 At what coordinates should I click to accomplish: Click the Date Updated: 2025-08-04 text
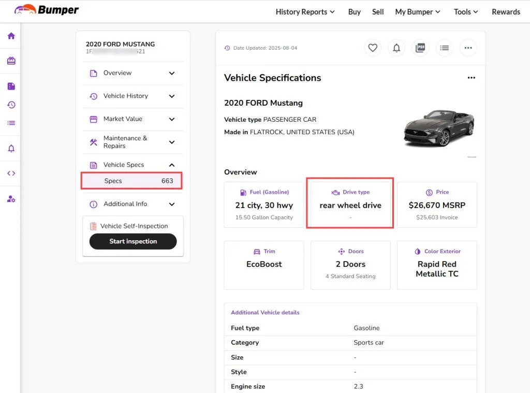tap(265, 48)
